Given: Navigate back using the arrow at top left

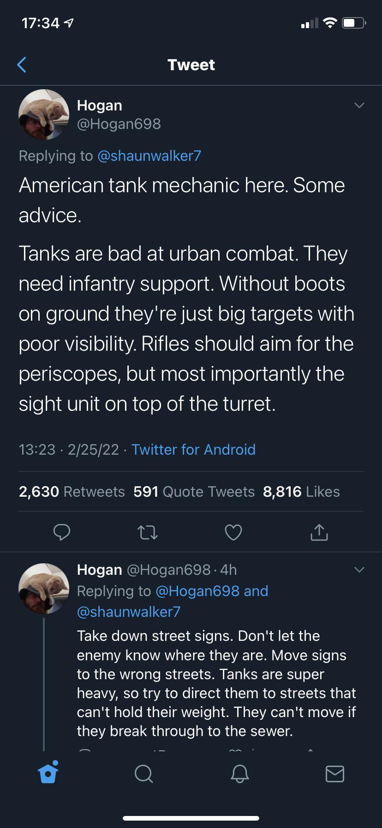Looking at the screenshot, I should (22, 65).
